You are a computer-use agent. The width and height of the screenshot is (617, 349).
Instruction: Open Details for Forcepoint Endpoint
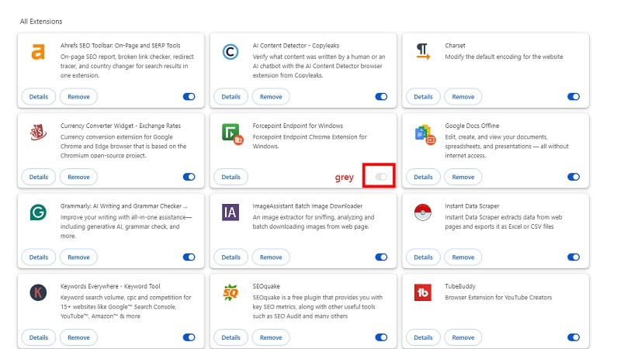(231, 177)
